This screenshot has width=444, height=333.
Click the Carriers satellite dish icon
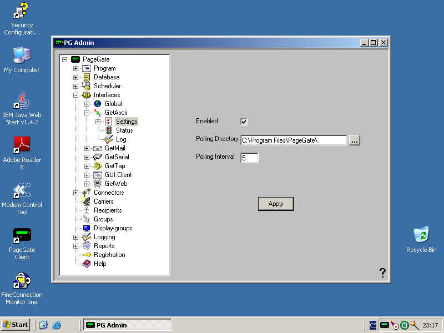(87, 201)
